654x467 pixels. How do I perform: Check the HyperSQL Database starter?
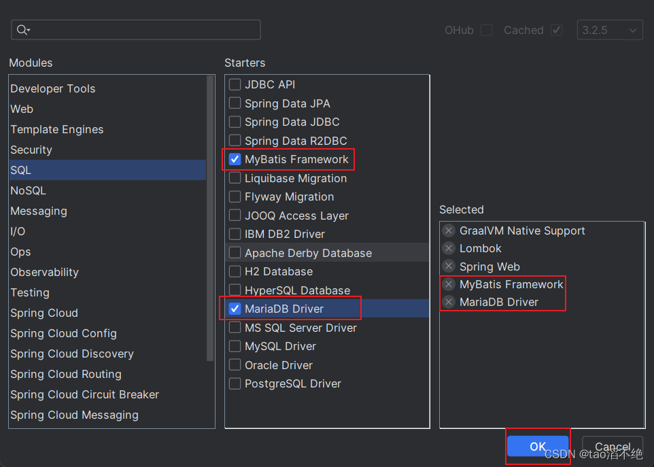(x=235, y=290)
